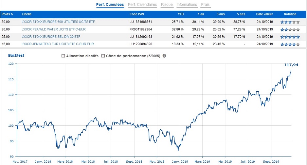Viewport: 307px width, 165px height.
Task: Open the Frais tab
Action: pyautogui.click(x=205, y=5)
